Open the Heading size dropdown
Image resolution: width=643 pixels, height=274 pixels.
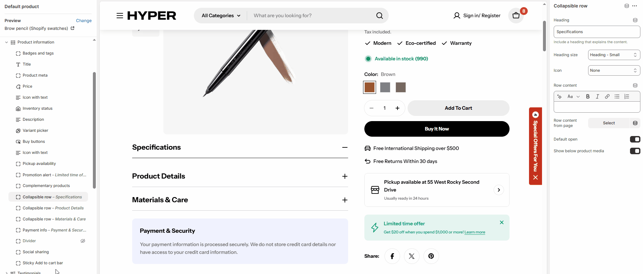[614, 55]
